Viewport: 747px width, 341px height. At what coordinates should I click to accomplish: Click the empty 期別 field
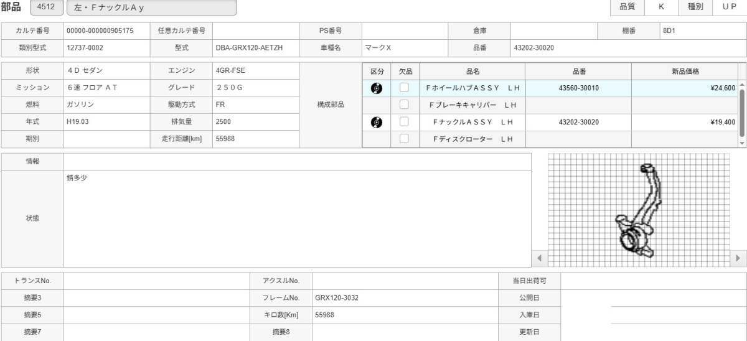pyautogui.click(x=106, y=139)
